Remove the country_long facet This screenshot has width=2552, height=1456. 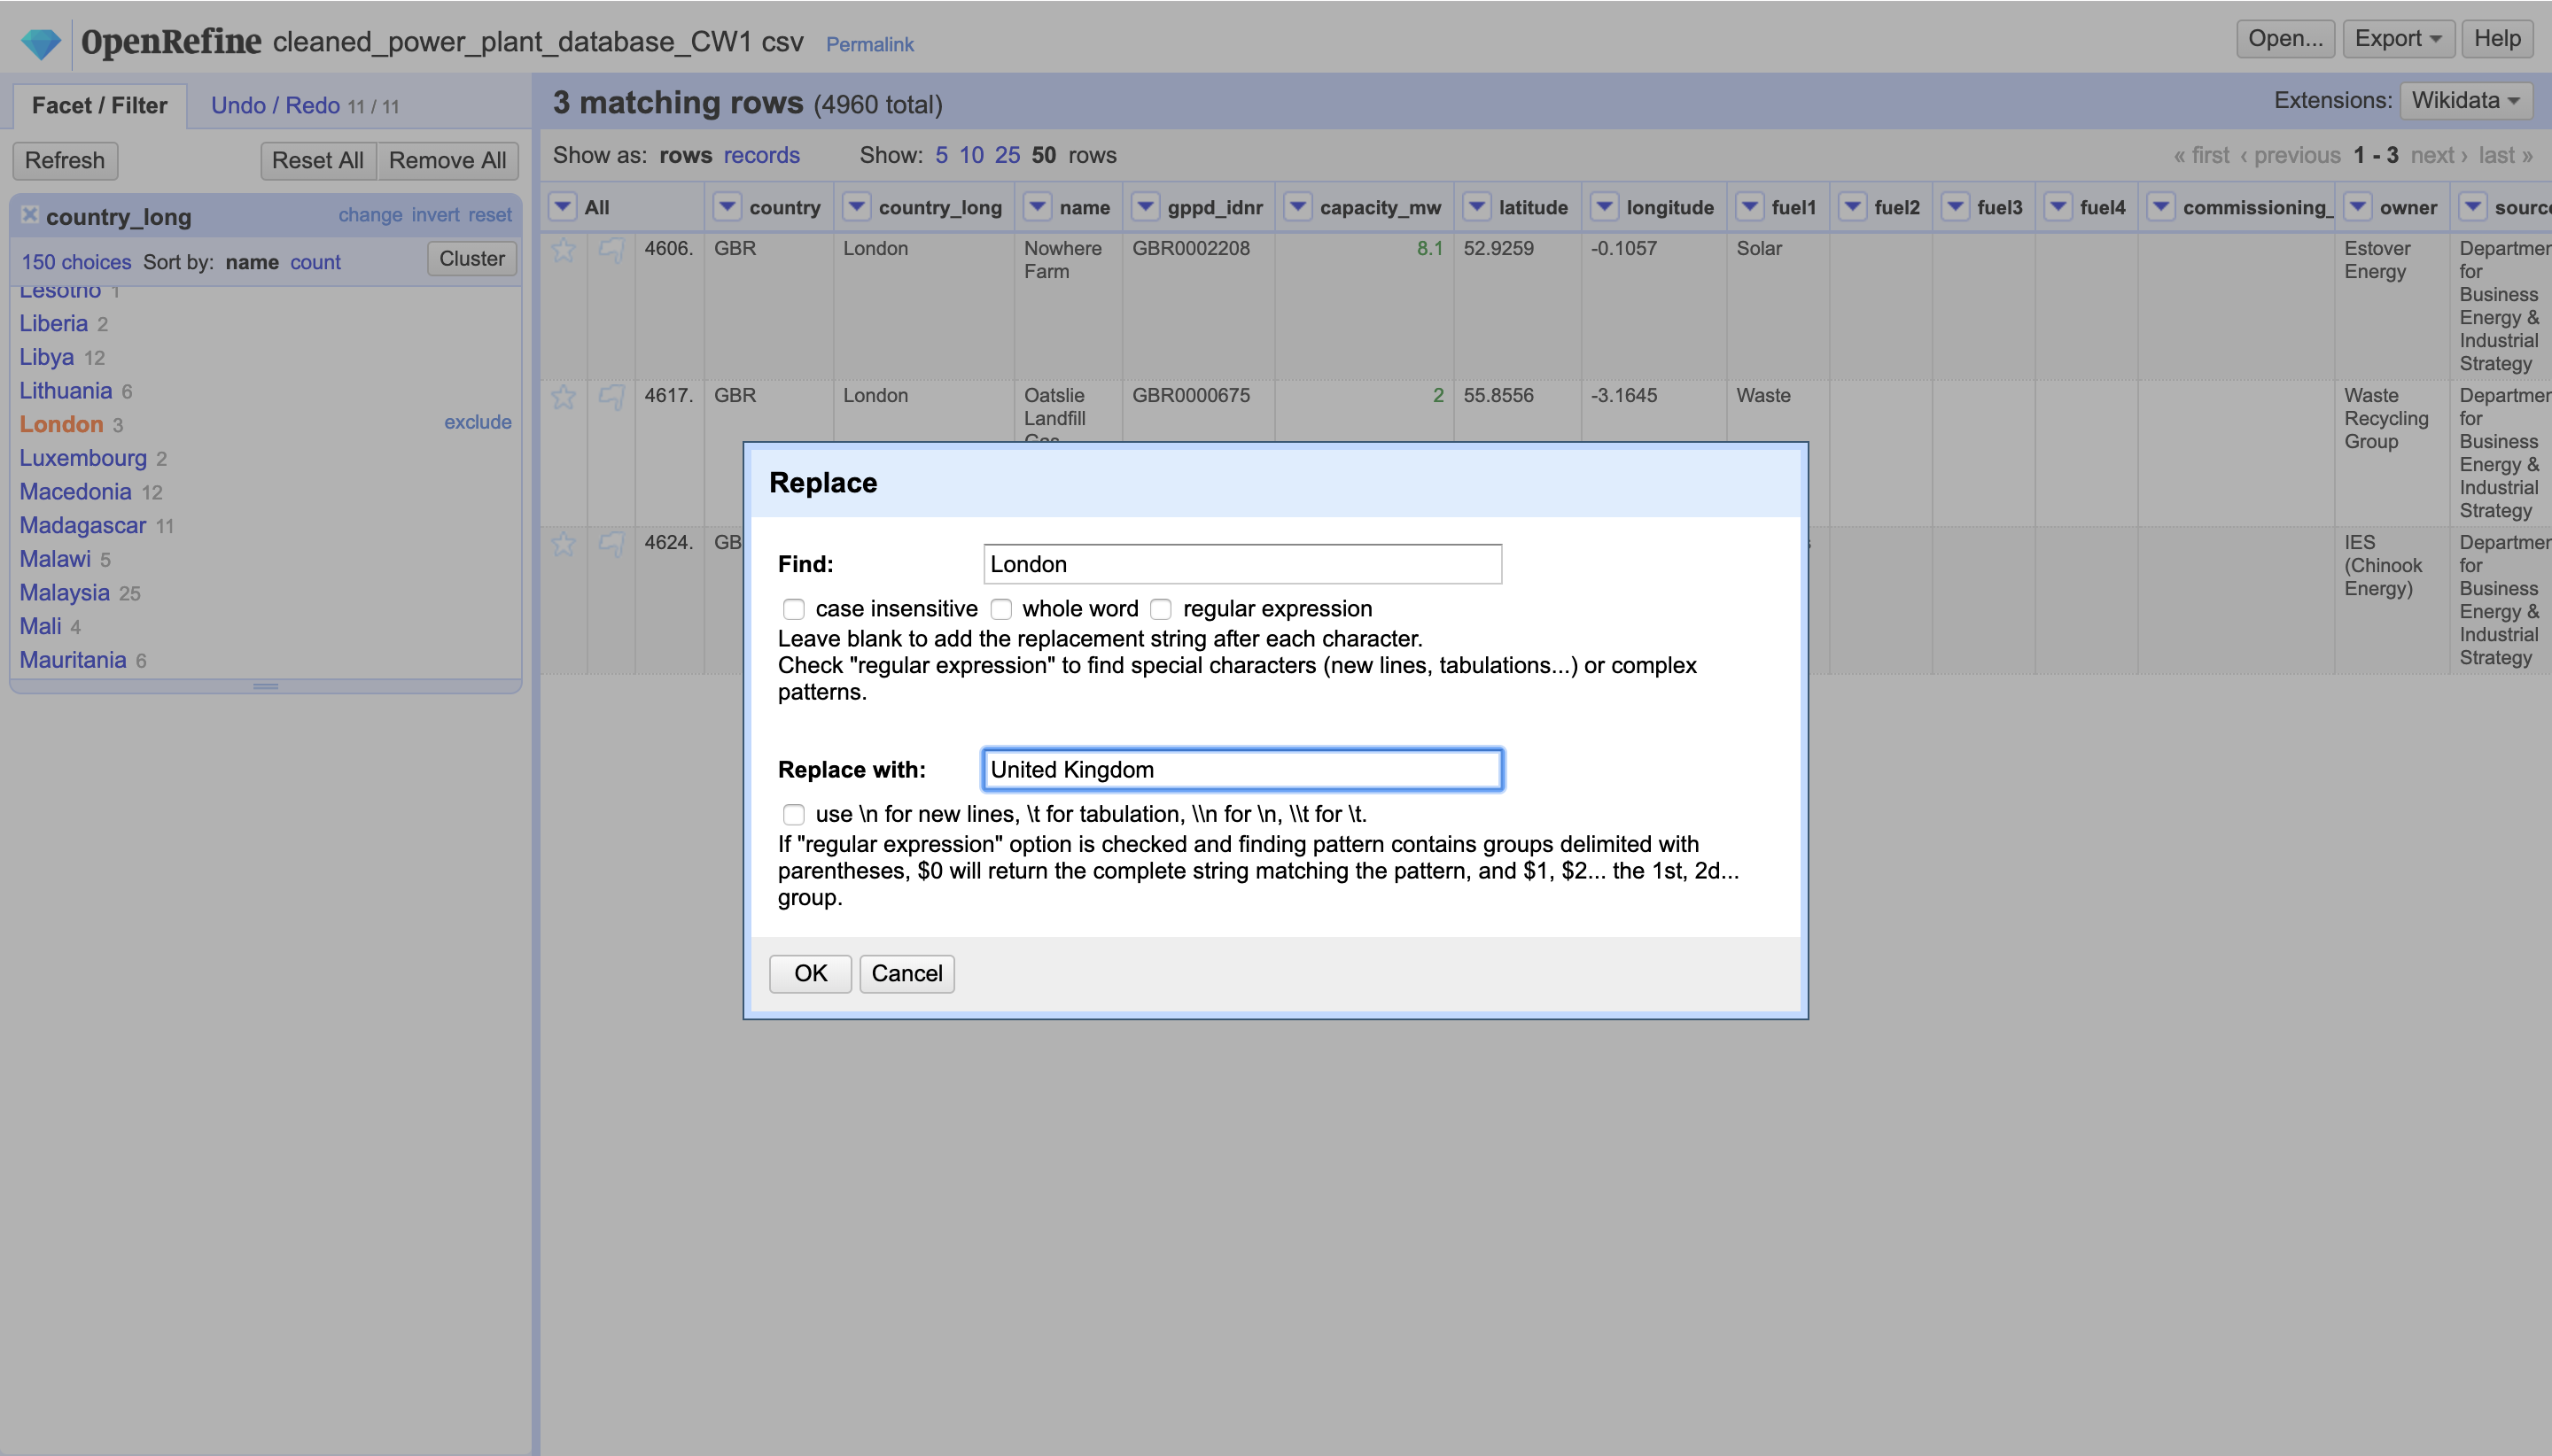30,215
